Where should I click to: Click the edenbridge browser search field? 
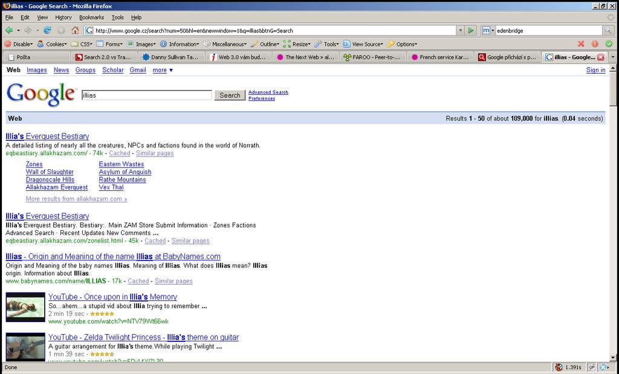pyautogui.click(x=549, y=30)
